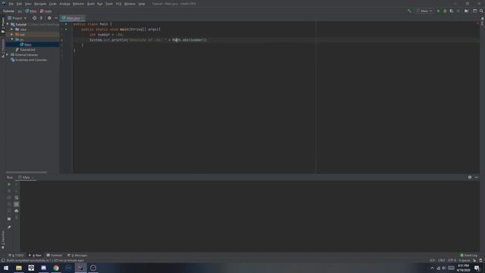This screenshot has width=485, height=273.
Task: Click the locate opened file target icon
Action: click(x=34, y=18)
